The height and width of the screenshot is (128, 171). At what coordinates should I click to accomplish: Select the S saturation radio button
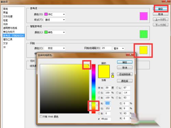[99, 93]
